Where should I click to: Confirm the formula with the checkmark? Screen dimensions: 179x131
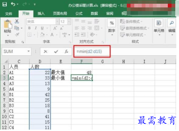click(56, 52)
